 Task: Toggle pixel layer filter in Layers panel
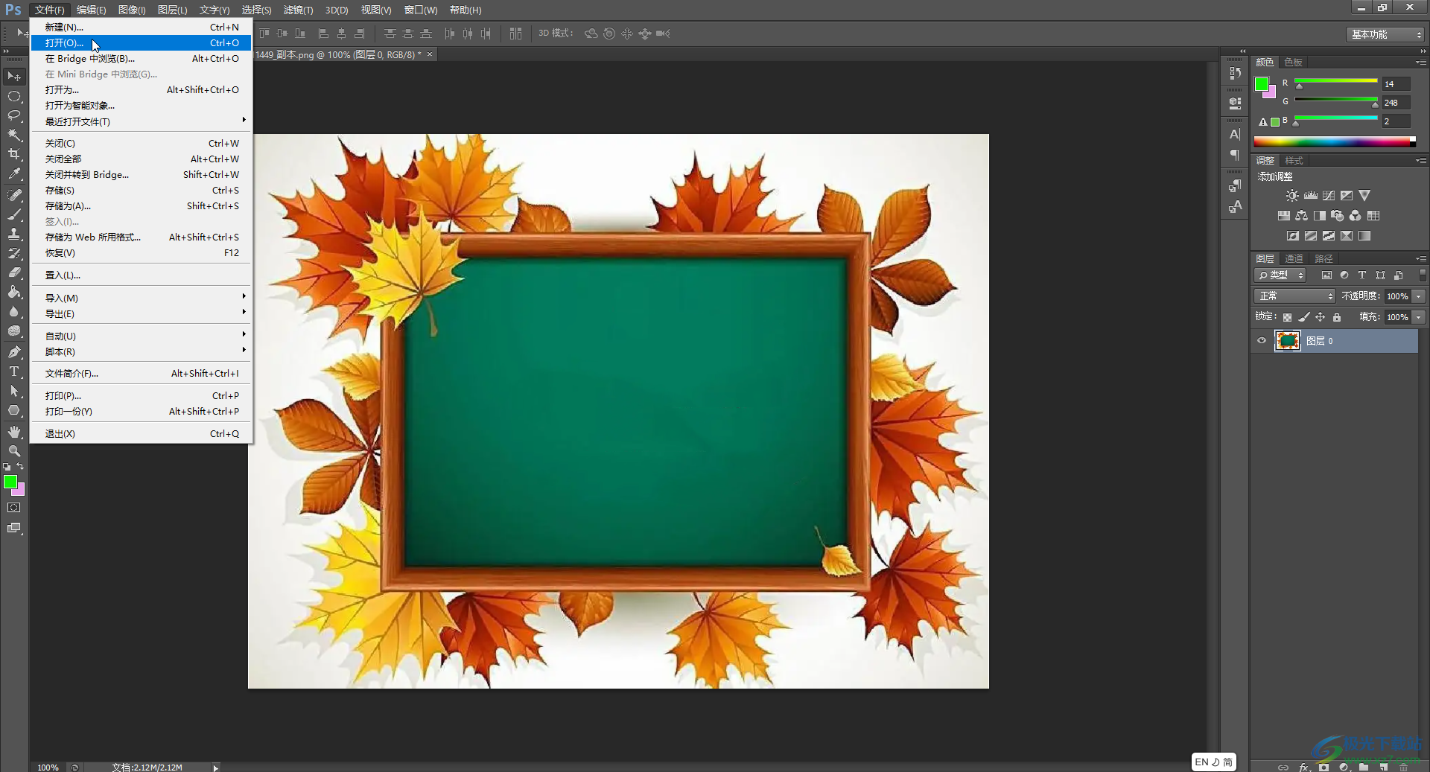click(x=1326, y=275)
